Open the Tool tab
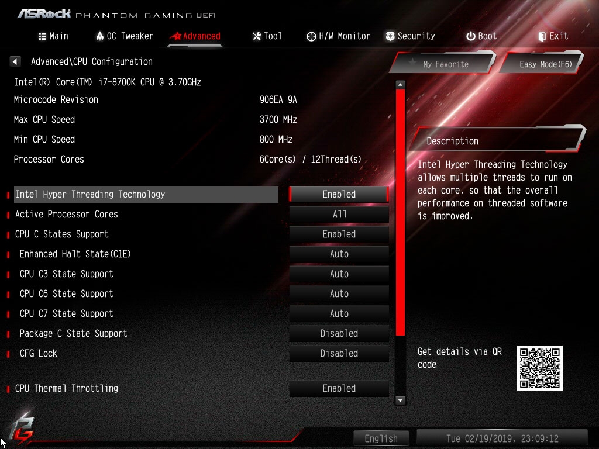 267,36
